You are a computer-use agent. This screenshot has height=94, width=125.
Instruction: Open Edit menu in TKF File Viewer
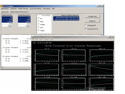37,40
